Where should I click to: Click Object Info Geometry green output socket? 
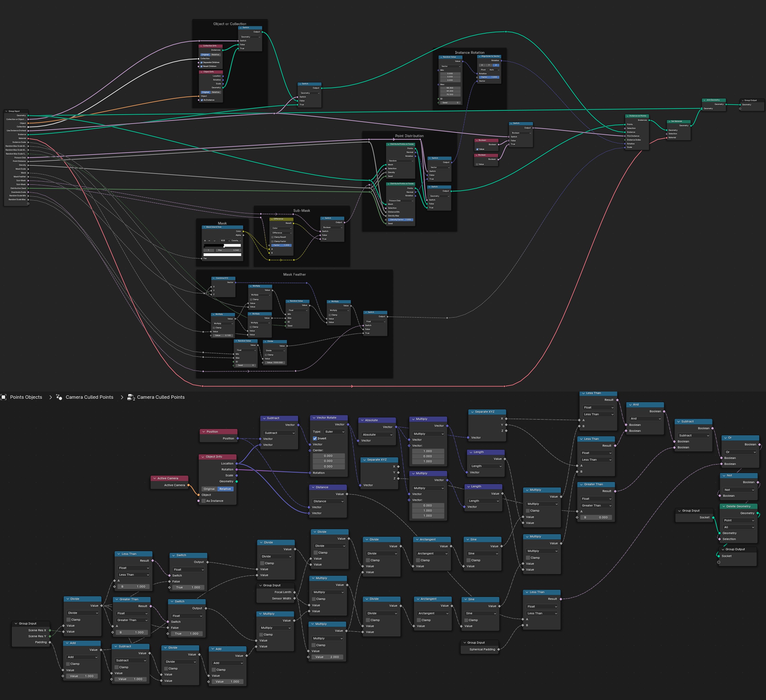(x=236, y=481)
